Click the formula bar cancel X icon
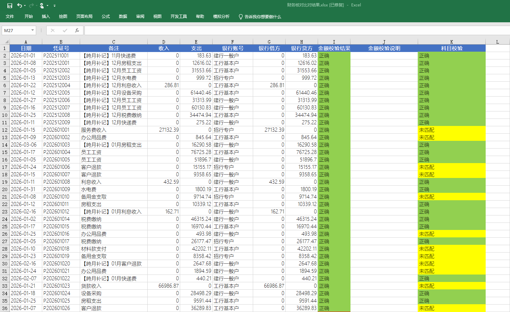The height and width of the screenshot is (312, 510). (53, 30)
